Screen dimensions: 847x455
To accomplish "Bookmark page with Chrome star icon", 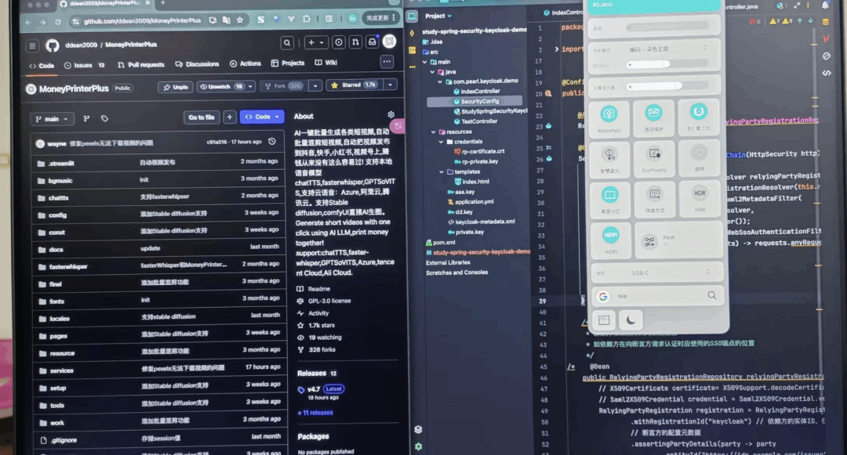I will (240, 20).
